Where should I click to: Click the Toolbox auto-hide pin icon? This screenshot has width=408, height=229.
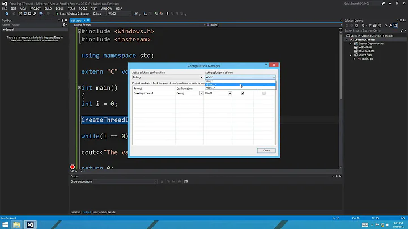(x=62, y=20)
